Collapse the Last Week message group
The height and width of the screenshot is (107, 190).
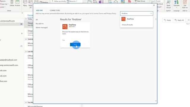click(x=26, y=52)
